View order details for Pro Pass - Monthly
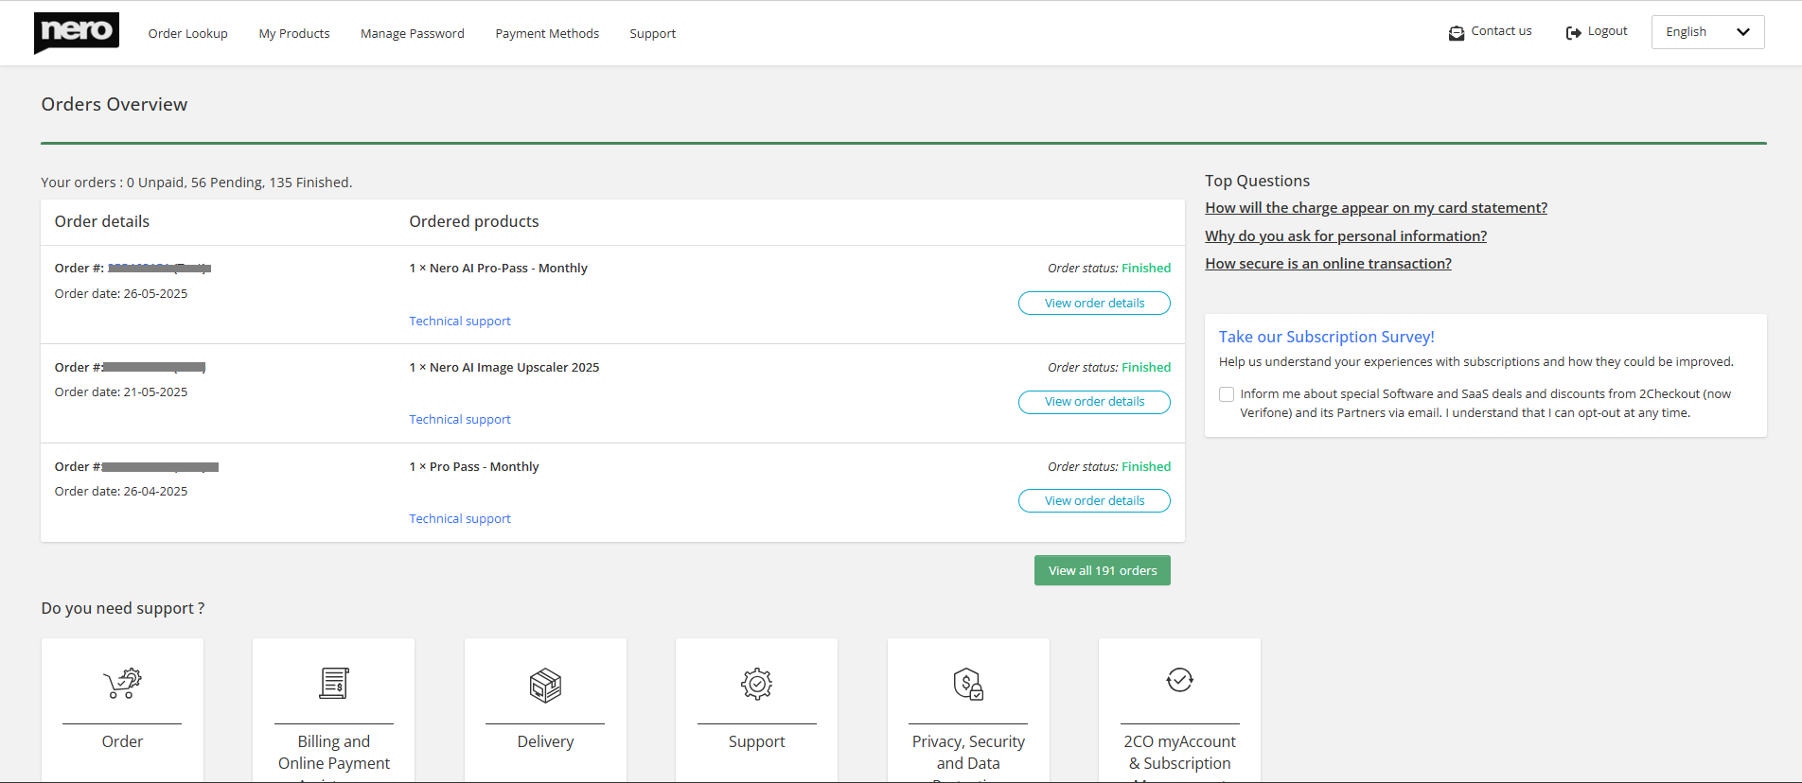The width and height of the screenshot is (1802, 783). [1094, 501]
